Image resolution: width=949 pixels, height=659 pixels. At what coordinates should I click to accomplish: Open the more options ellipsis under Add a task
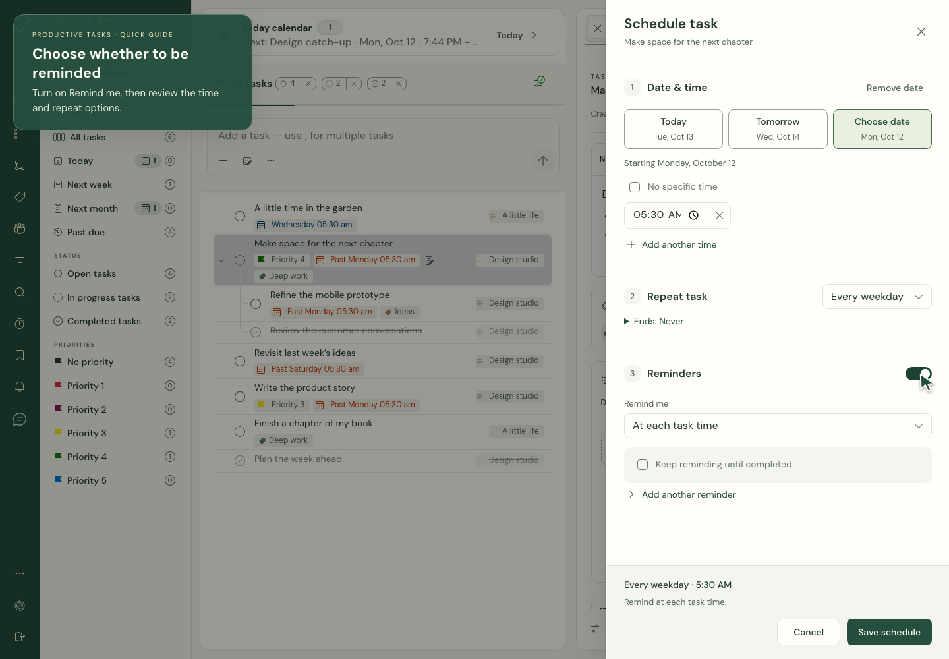click(271, 161)
